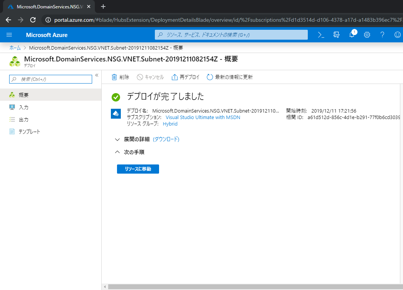Click the horizontal scrollbar at the bottom
The width and height of the screenshot is (403, 290).
tap(255, 287)
